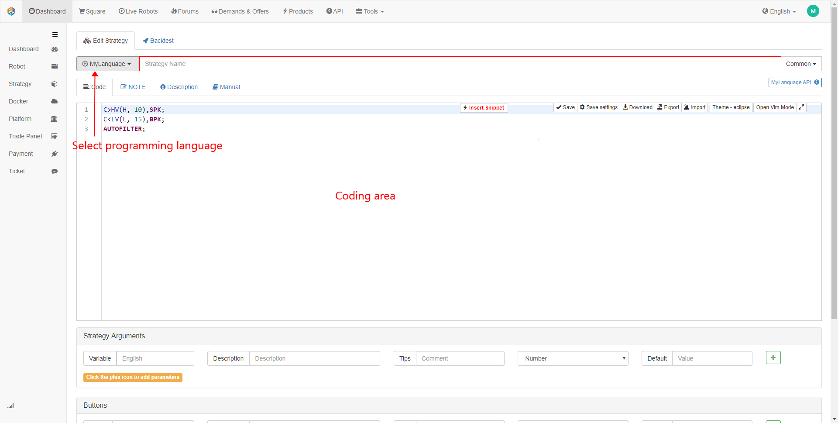838x423 pixels.
Task: Open Platform in the sidebar
Action: [x=20, y=119]
